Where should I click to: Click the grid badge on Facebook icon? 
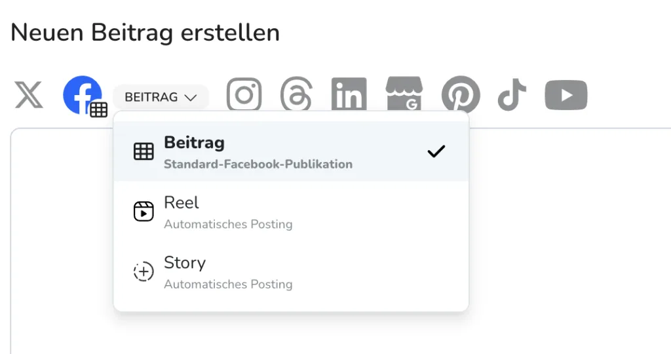[98, 109]
